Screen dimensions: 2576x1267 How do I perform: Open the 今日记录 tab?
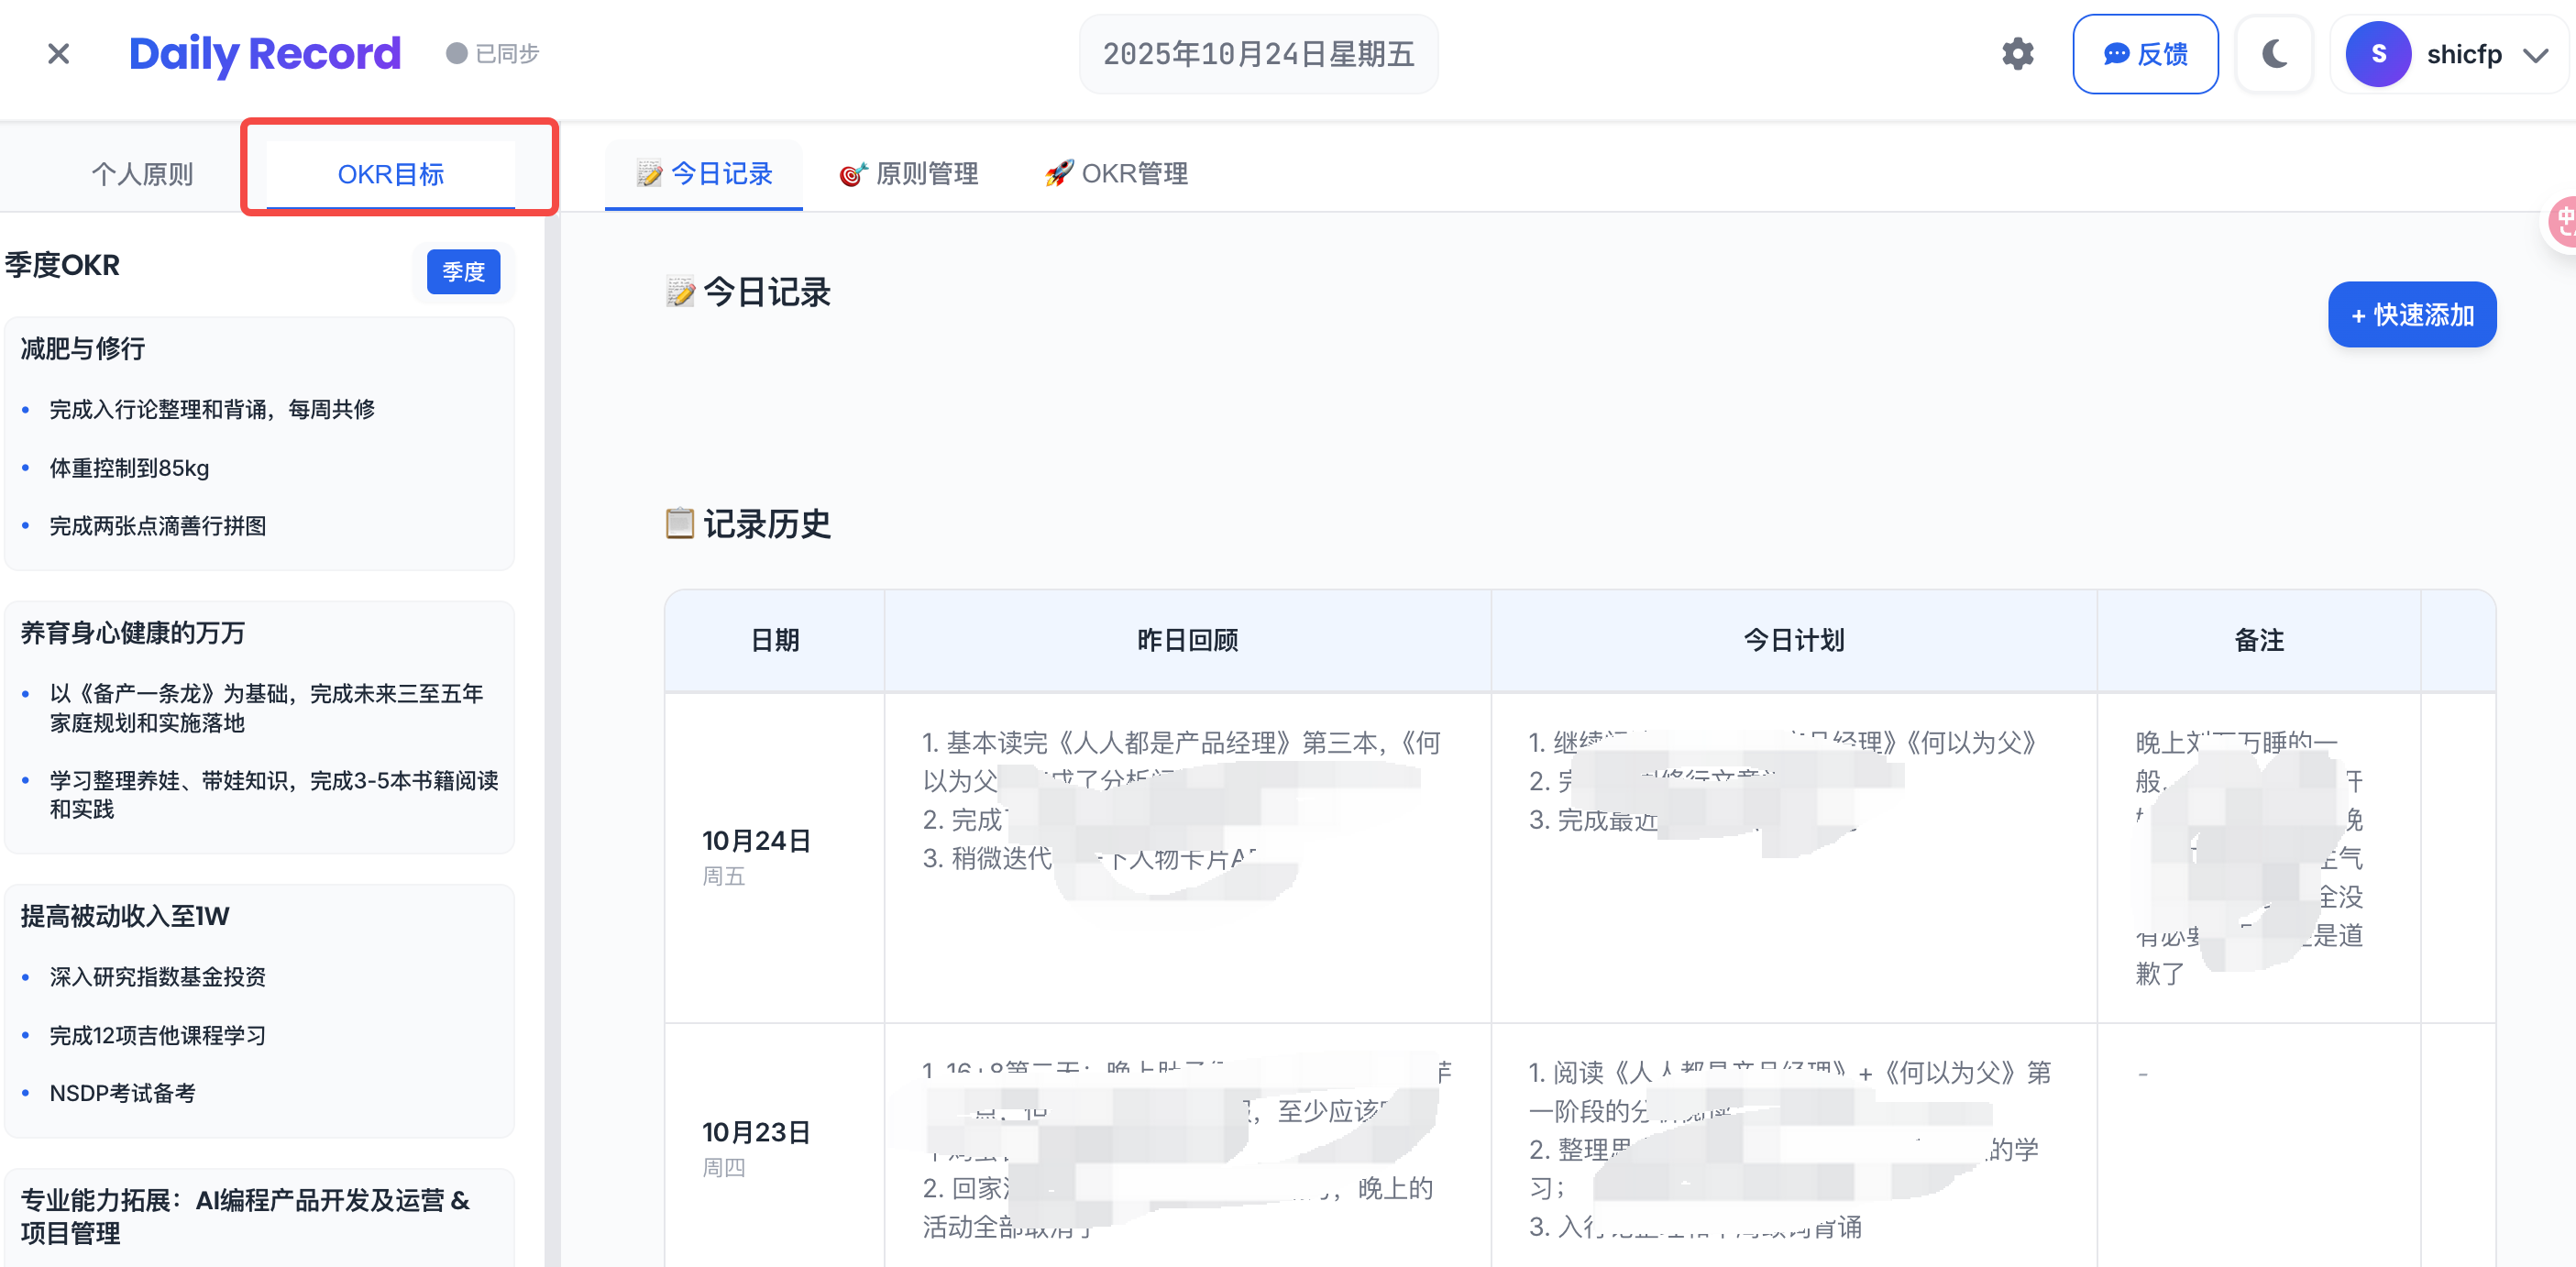704,174
